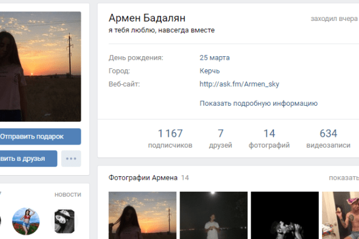Click the Отправить подарок button

pyautogui.click(x=39, y=136)
